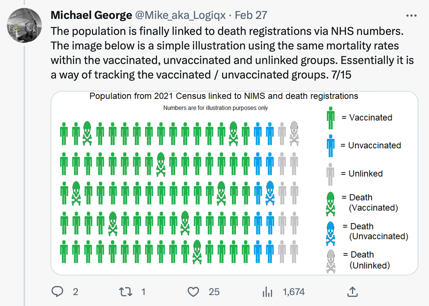Click the green Vaccinated legend figure
Image resolution: width=429 pixels, height=306 pixels.
(331, 118)
